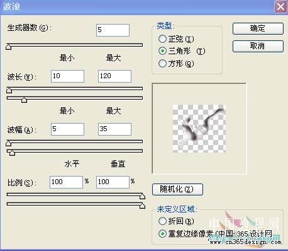Select 重复边缘像素 repeat edge pixels option

coord(162,233)
